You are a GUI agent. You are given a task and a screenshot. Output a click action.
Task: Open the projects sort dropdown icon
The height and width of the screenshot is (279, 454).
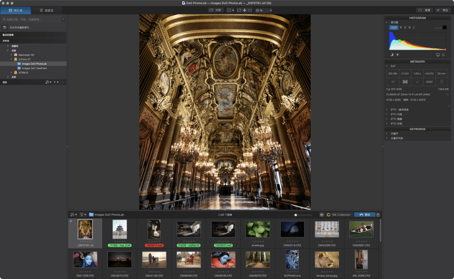click(48, 82)
